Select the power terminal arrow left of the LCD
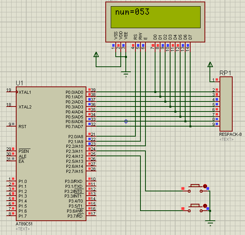The height and width of the screenshot is (235, 245). [96, 55]
